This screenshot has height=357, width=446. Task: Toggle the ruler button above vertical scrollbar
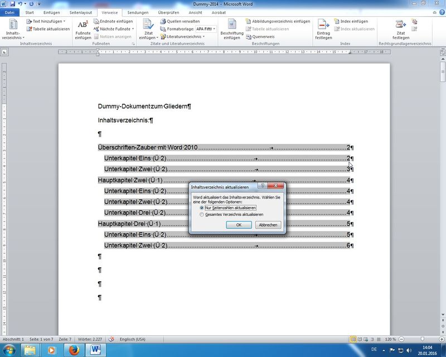443,52
